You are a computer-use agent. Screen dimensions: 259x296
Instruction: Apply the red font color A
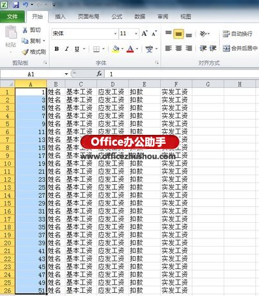pyautogui.click(x=130, y=49)
